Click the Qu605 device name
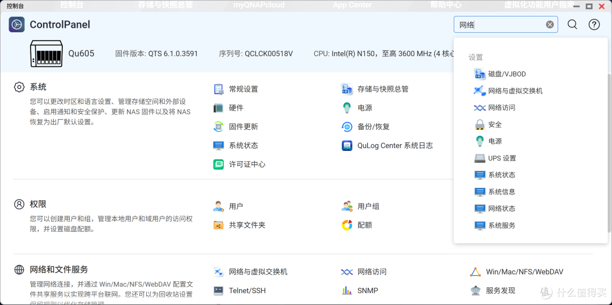 (x=81, y=53)
